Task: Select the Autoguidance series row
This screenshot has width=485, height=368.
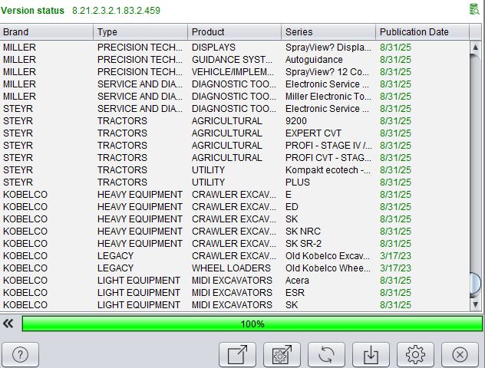Action: click(x=235, y=60)
